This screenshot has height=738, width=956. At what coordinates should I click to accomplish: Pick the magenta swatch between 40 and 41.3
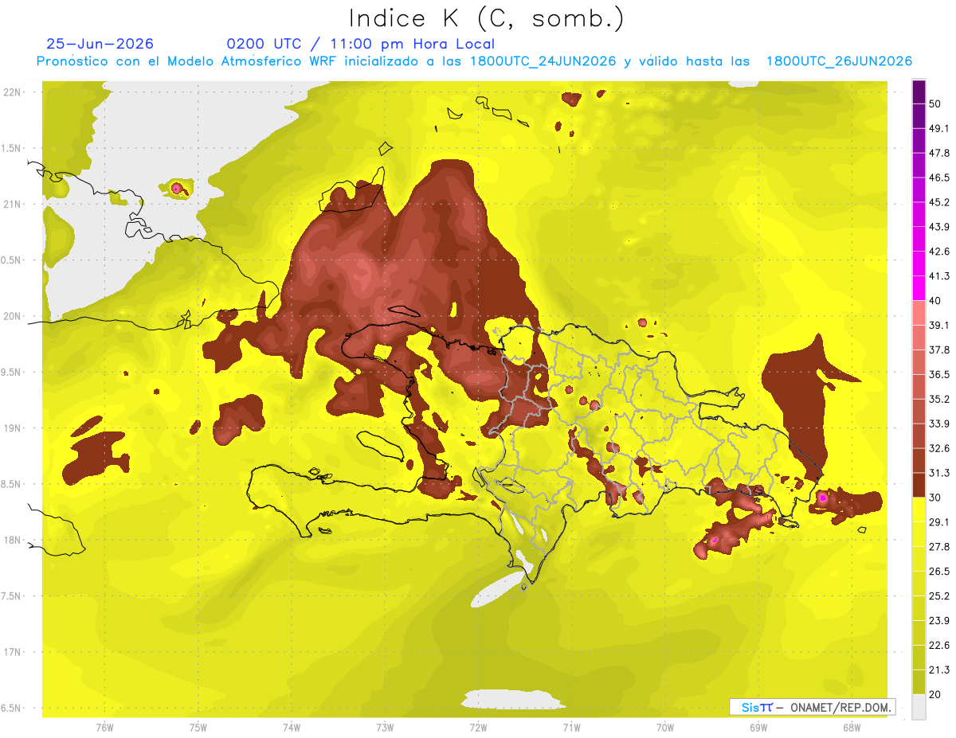[x=919, y=288]
